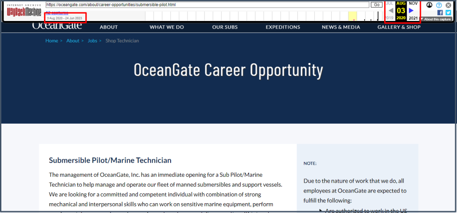This screenshot has width=457, height=213.
Task: Open the NEWS & MEDIA menu
Action: (x=341, y=27)
